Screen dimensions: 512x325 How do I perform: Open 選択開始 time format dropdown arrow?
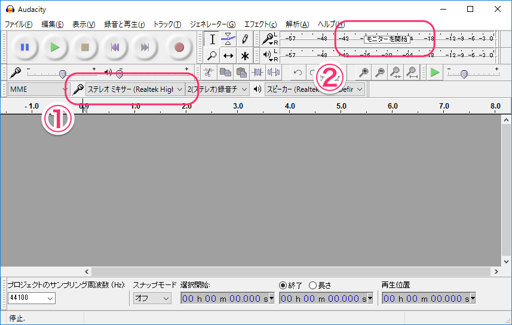pos(271,298)
